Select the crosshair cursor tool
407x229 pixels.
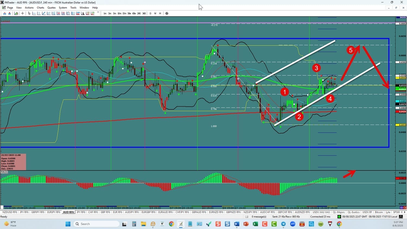point(23,13)
